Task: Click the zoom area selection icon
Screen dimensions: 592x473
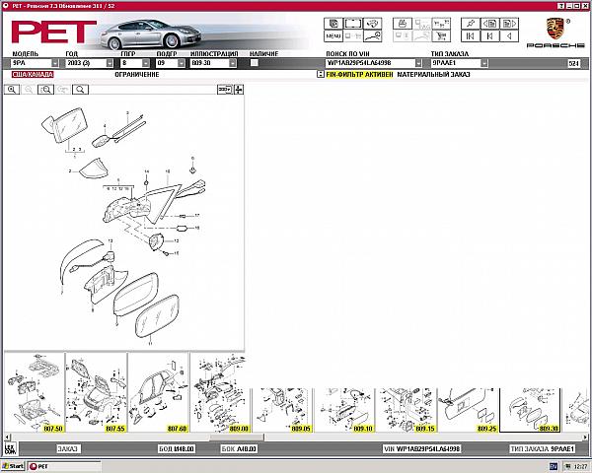Action: pyautogui.click(x=46, y=90)
